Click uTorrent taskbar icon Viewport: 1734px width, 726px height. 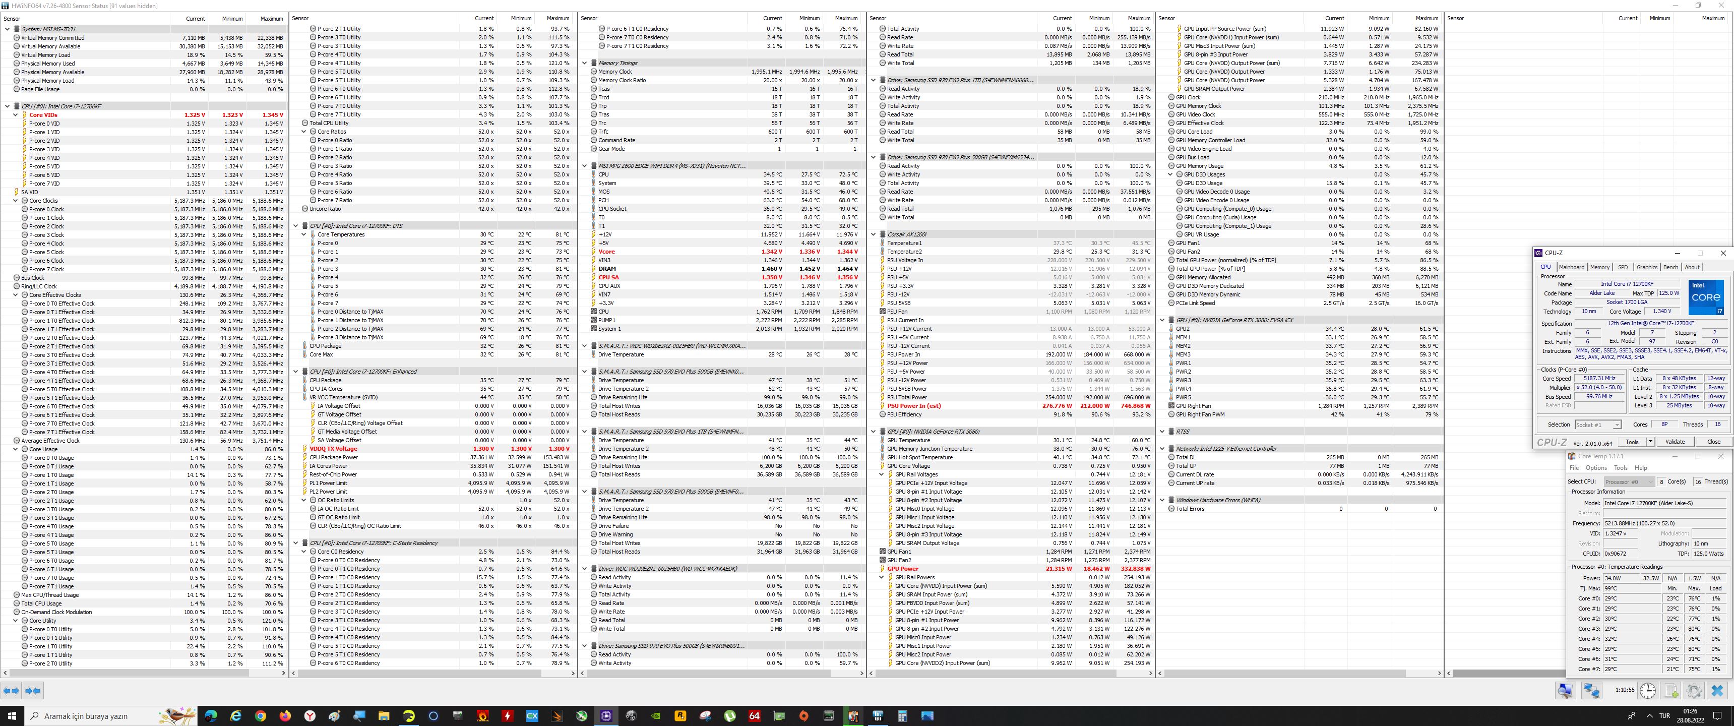coord(730,716)
